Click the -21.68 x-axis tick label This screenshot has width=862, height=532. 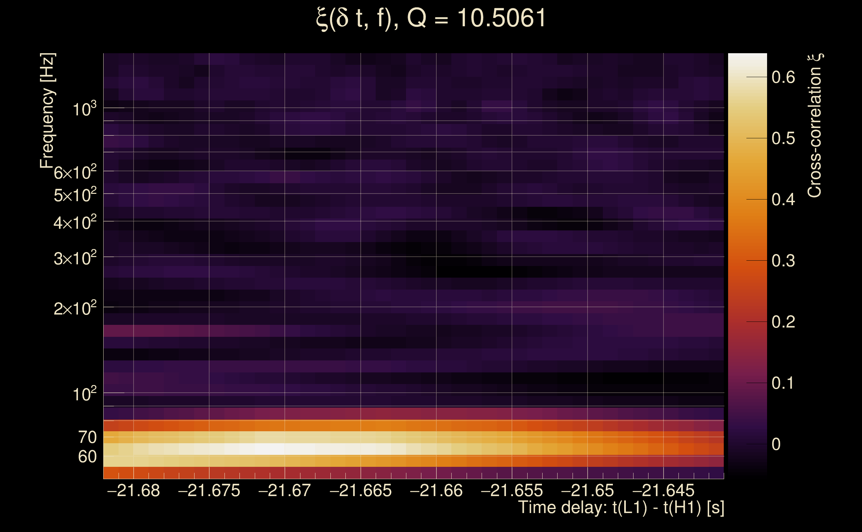[133, 490]
